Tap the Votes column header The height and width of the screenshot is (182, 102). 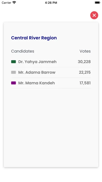(x=85, y=51)
